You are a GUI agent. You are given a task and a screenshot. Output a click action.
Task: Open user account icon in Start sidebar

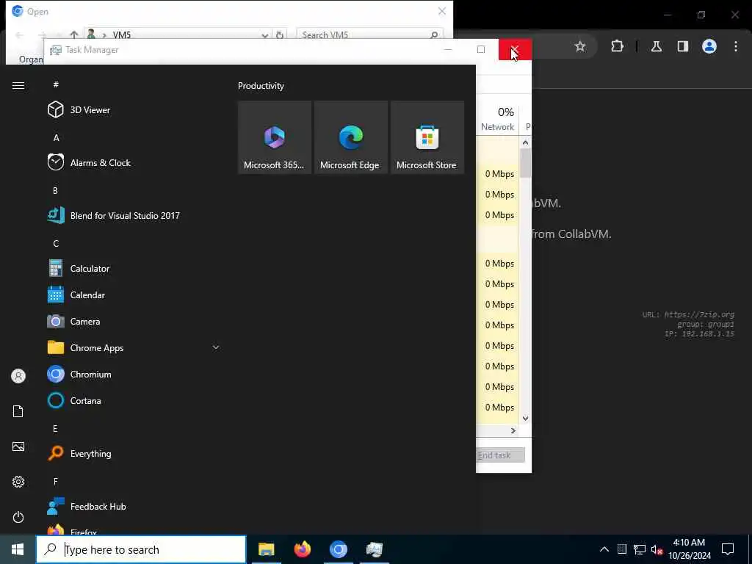pyautogui.click(x=18, y=376)
